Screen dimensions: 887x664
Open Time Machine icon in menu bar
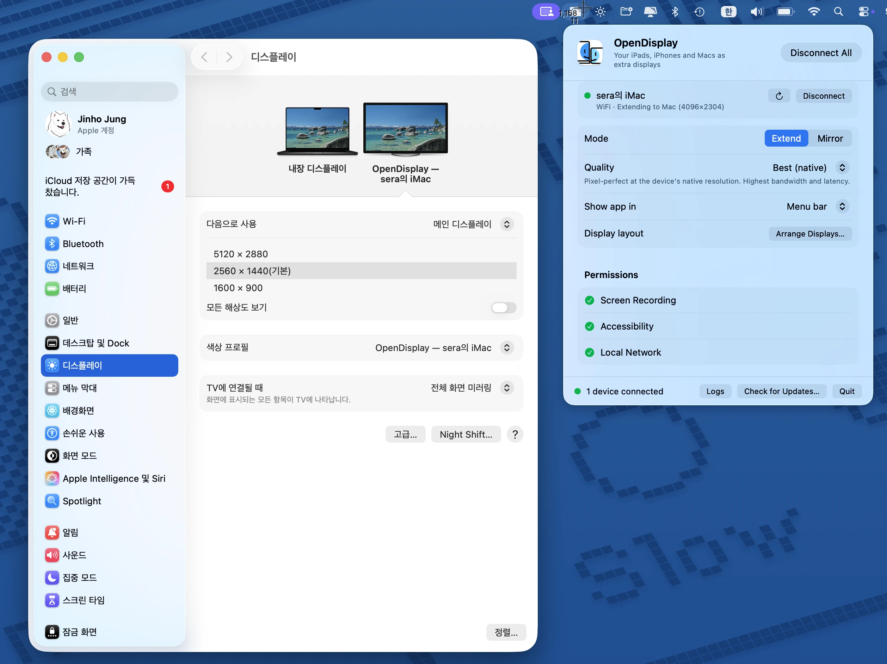pos(699,12)
